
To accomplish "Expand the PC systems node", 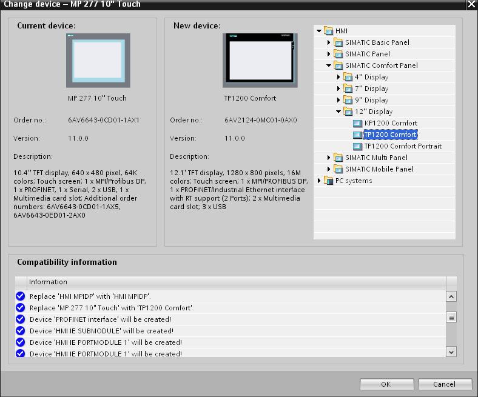I will pyautogui.click(x=319, y=181).
